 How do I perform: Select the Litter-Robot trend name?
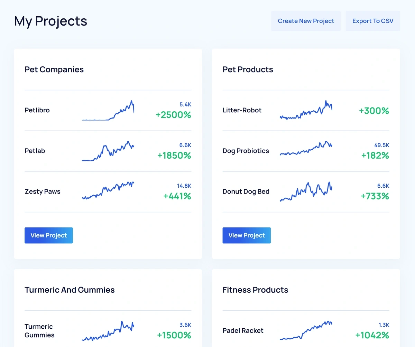(x=242, y=110)
